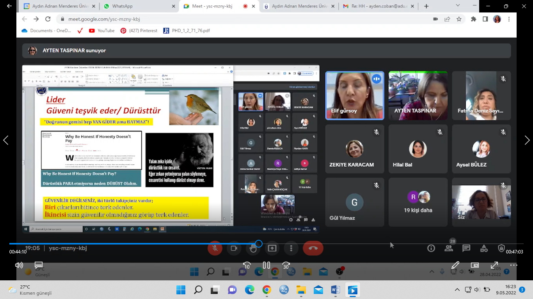
Task: Toggle the video player's fullscreen mode
Action: pos(494,265)
